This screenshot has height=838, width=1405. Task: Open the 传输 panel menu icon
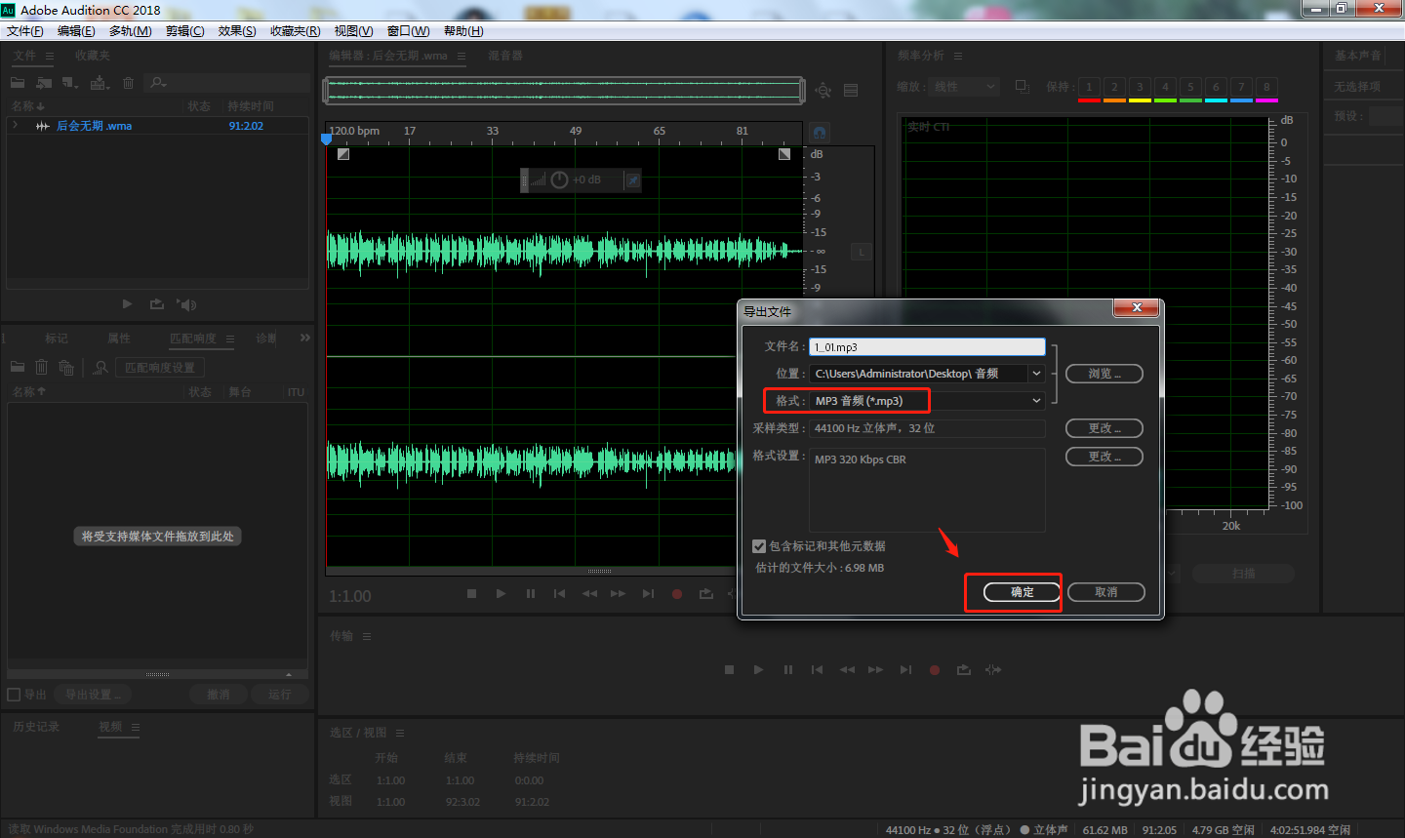(367, 636)
